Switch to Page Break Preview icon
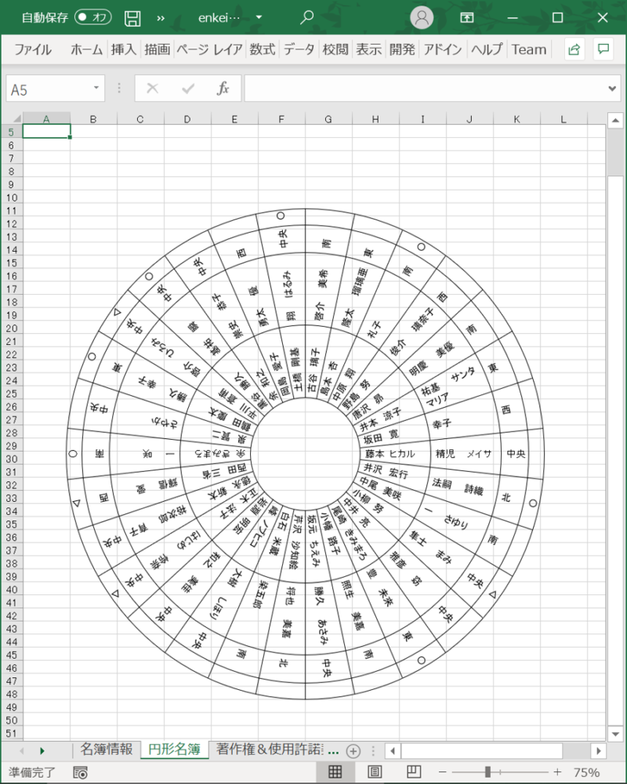The width and height of the screenshot is (627, 784). [415, 772]
